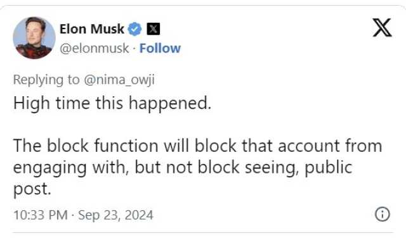Image resolution: width=406 pixels, height=238 pixels.
Task: Click the word 'account' in the tweet
Action: (x=309, y=146)
